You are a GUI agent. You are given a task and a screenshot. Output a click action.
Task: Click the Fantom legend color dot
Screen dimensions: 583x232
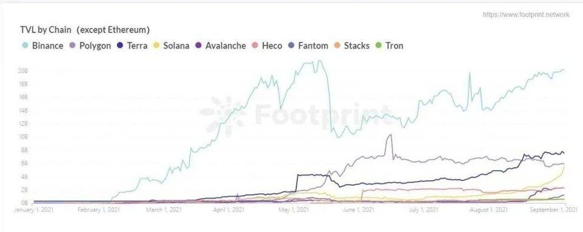291,46
